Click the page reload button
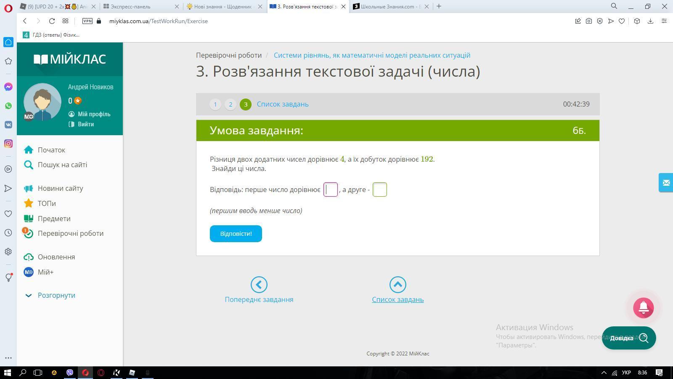This screenshot has width=673, height=379. 52,21
